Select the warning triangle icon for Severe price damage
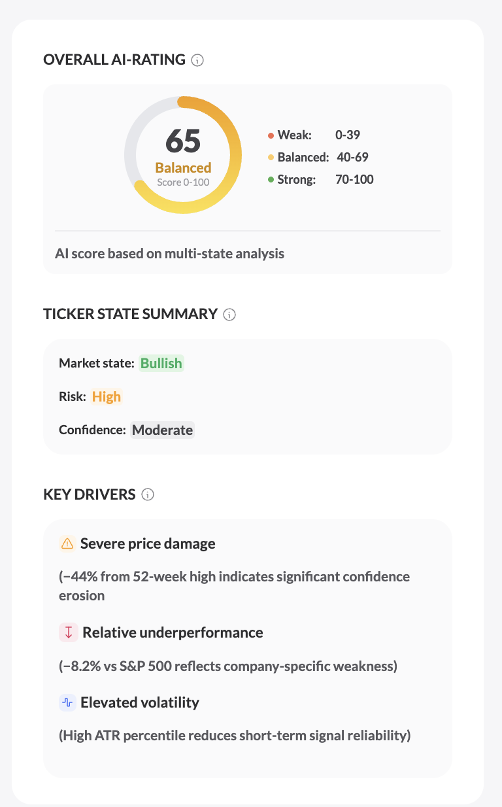This screenshot has height=807, width=502. (x=66, y=543)
